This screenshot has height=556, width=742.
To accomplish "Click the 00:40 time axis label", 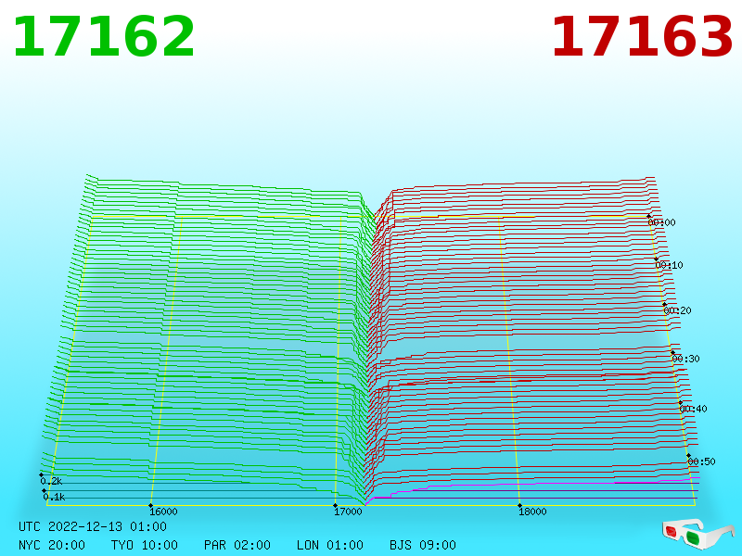I will [x=693, y=409].
